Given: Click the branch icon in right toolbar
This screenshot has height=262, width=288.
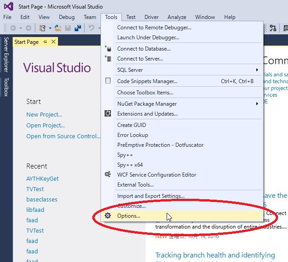Looking at the screenshot, I should 273,28.
